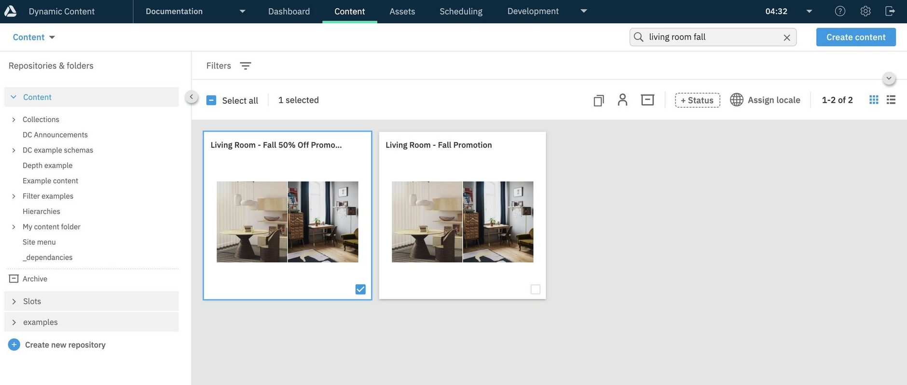The height and width of the screenshot is (385, 907).
Task: Select Example content folder
Action: (x=50, y=181)
